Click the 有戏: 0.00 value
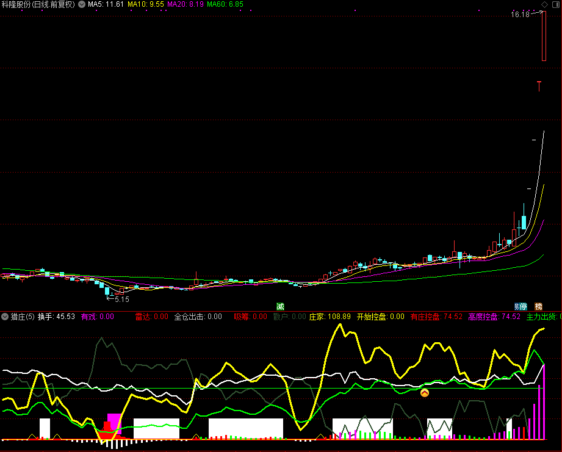The height and width of the screenshot is (452, 562). [x=98, y=317]
